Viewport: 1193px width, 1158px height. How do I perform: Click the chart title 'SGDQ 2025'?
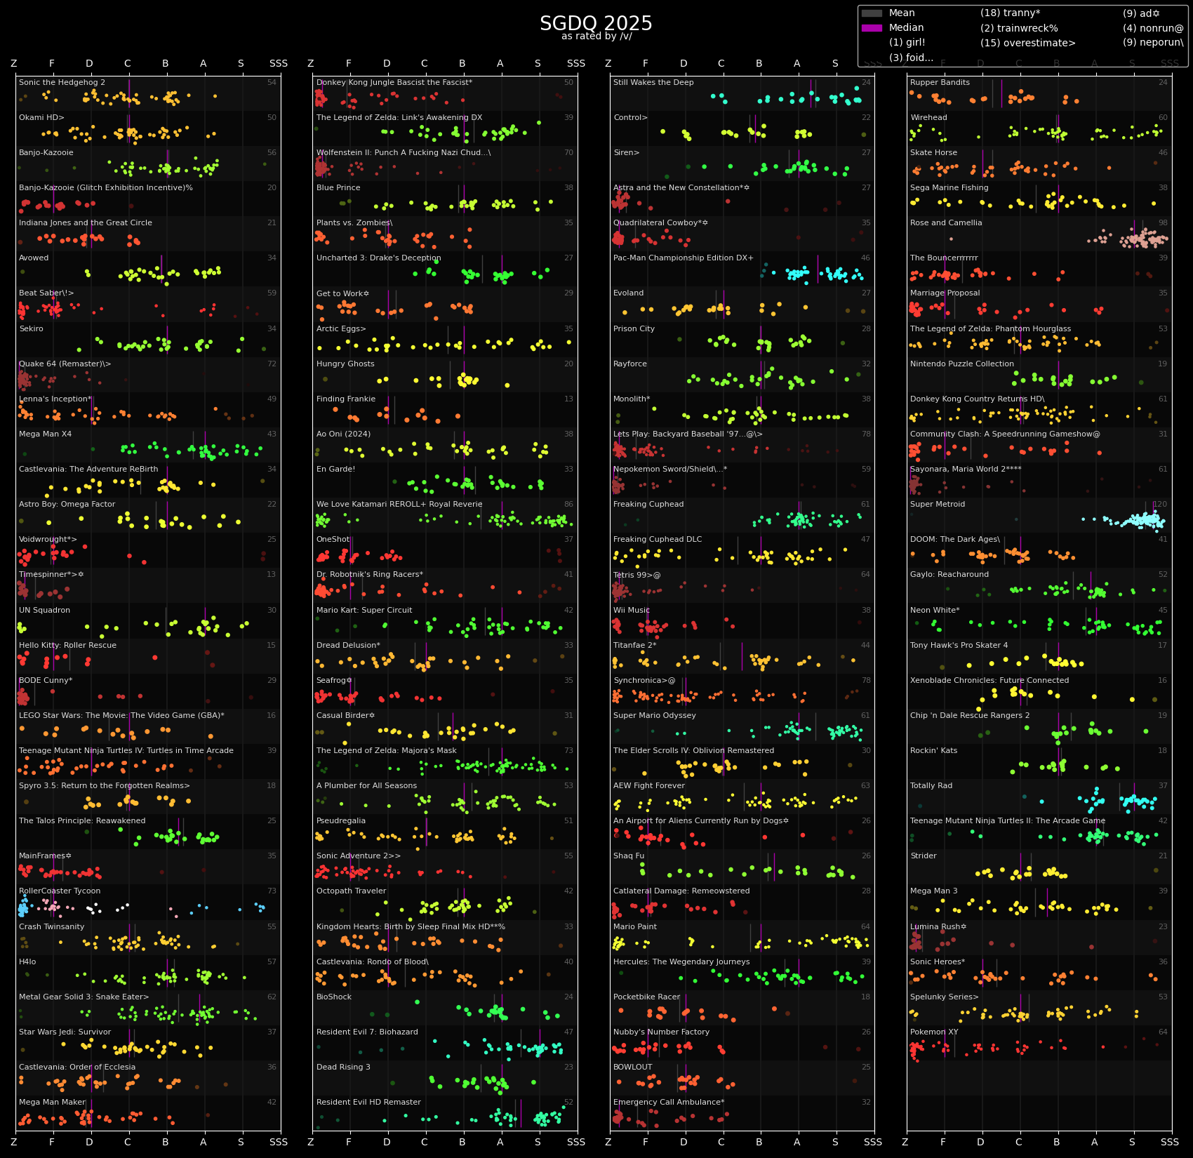click(x=596, y=23)
